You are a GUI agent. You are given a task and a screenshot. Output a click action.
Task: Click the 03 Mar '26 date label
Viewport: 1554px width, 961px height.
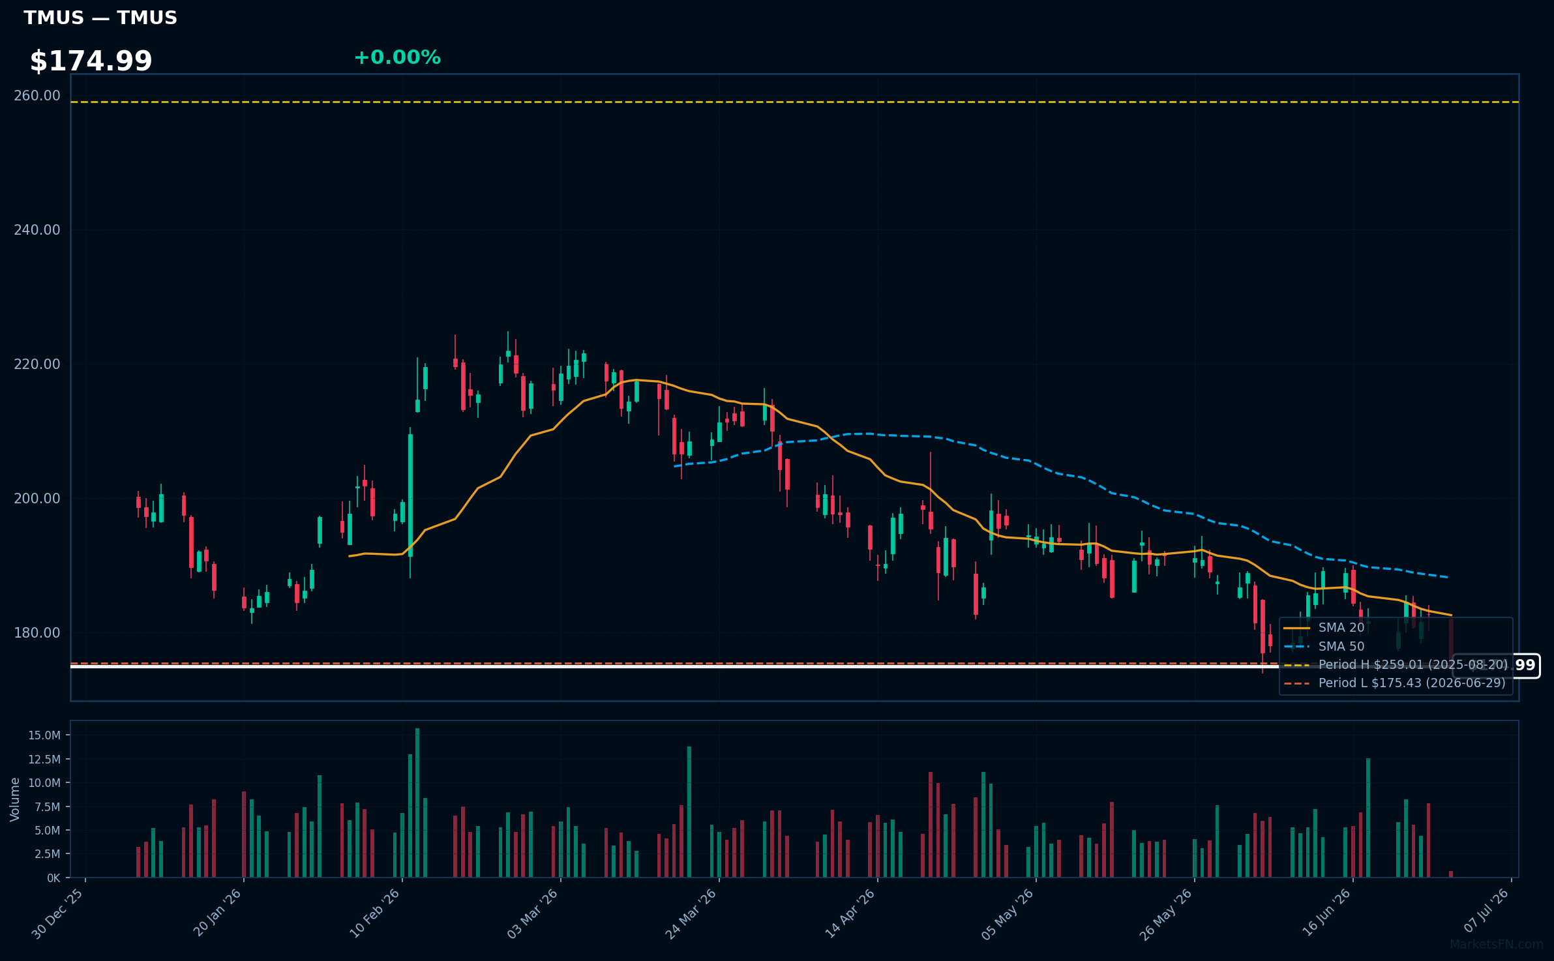click(x=533, y=914)
